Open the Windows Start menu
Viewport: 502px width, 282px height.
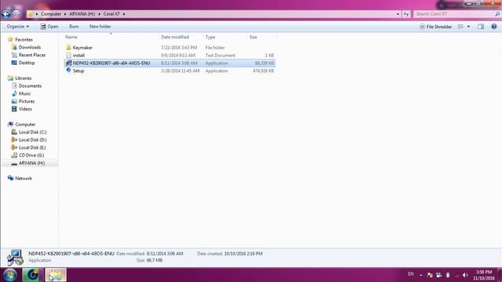10,275
